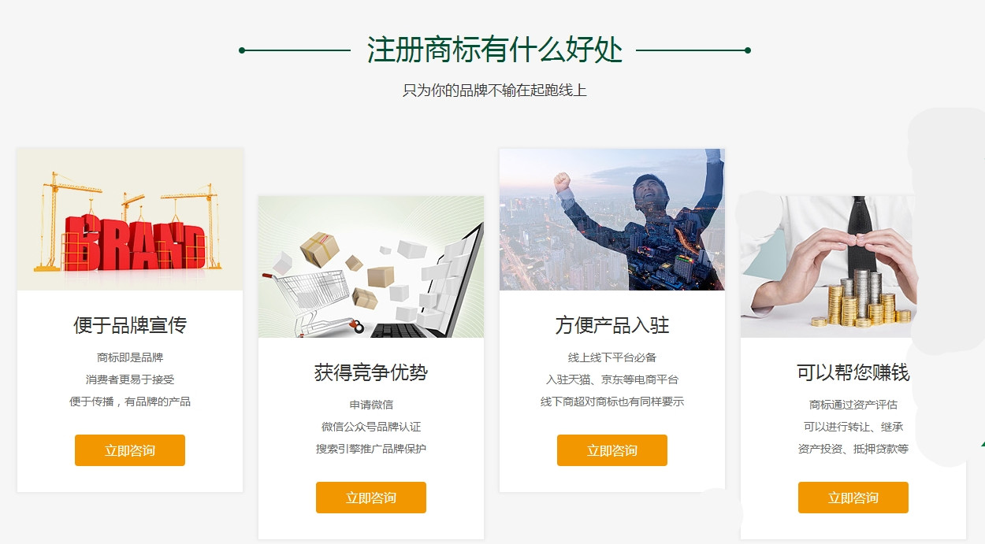Click the text 线下商超对商标也有同样要示
The image size is (985, 544).
(612, 402)
